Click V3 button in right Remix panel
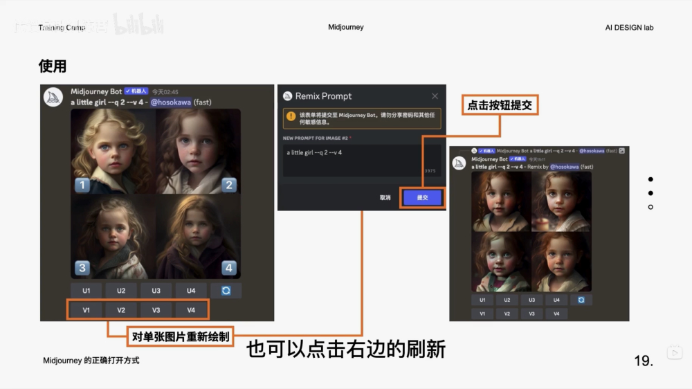This screenshot has width=692, height=389. pyautogui.click(x=531, y=314)
